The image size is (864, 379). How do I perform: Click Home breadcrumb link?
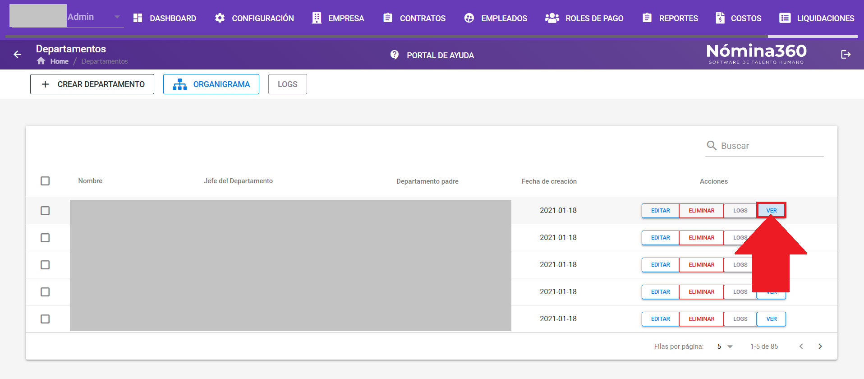pos(59,61)
